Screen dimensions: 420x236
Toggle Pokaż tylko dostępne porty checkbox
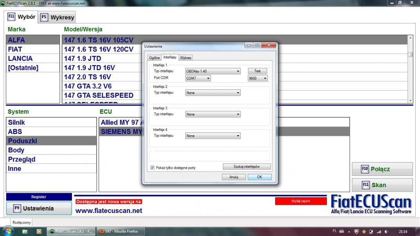[x=153, y=168]
